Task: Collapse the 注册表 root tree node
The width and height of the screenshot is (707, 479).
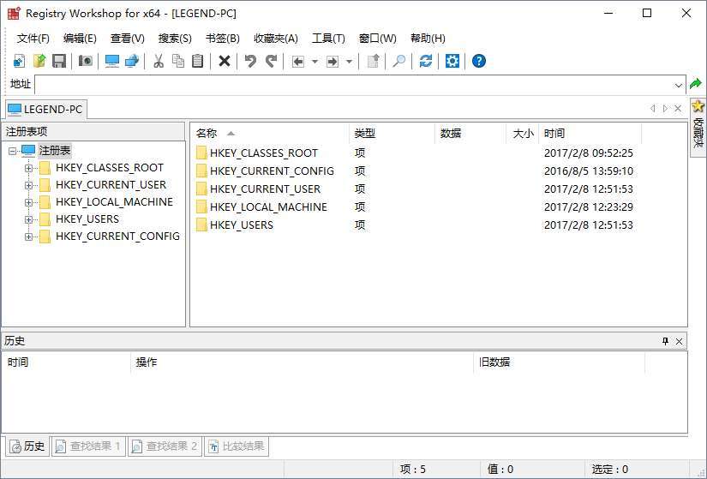Action: click(13, 151)
